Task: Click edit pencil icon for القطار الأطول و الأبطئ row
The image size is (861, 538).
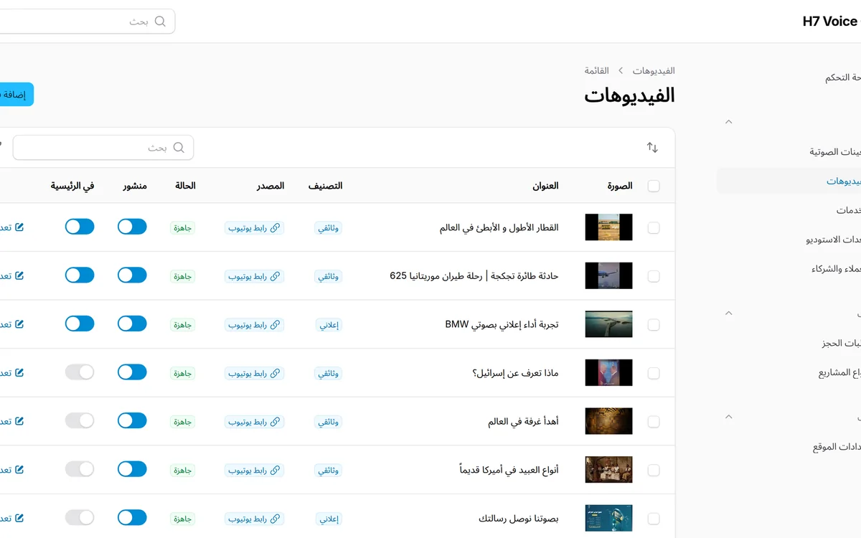Action: pyautogui.click(x=19, y=227)
